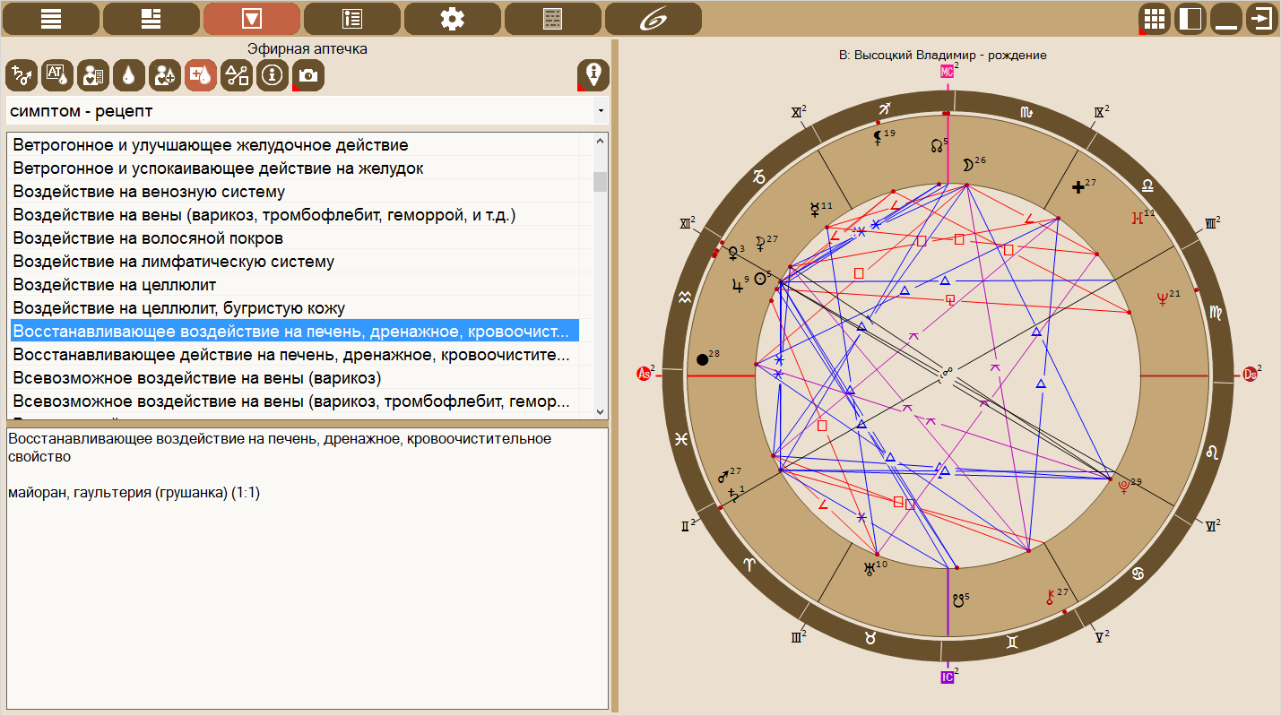Viewport: 1281px width, 716px height.
Task: Select 'Воздействие на венозную систему' list entry
Action: pos(149,192)
